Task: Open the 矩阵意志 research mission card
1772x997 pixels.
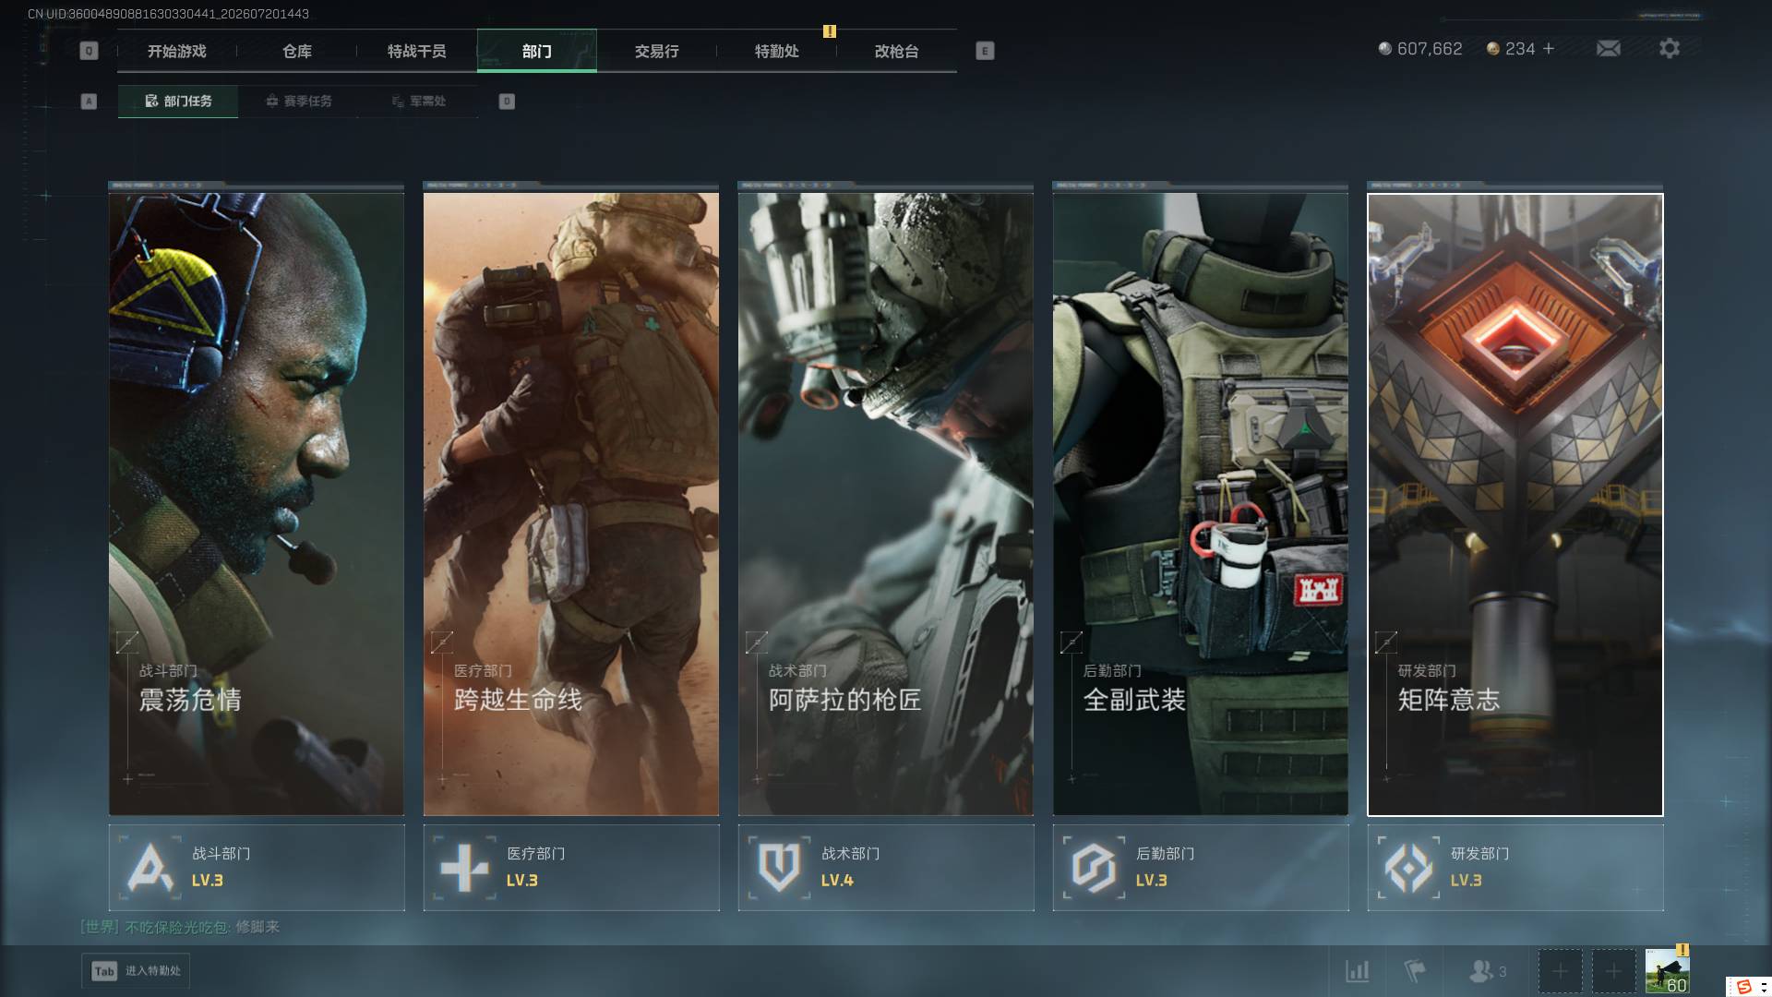Action: click(1515, 503)
